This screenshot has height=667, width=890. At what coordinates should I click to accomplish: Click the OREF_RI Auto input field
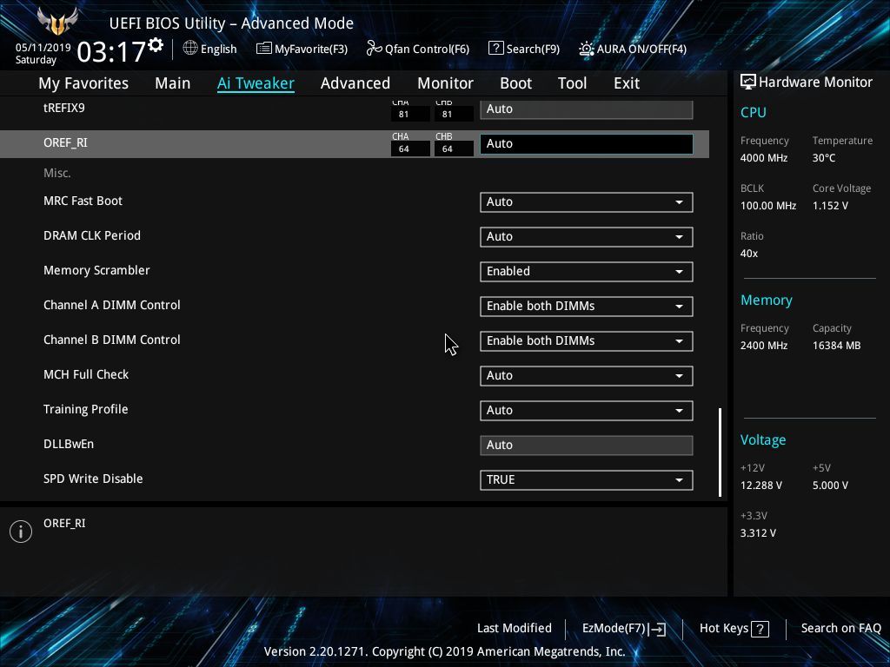click(587, 144)
